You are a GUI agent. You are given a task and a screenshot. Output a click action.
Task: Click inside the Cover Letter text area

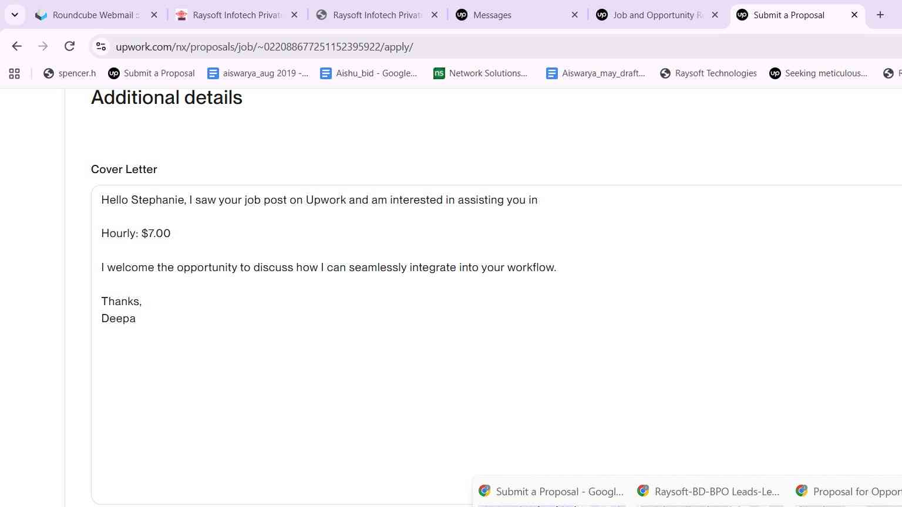[x=496, y=344]
